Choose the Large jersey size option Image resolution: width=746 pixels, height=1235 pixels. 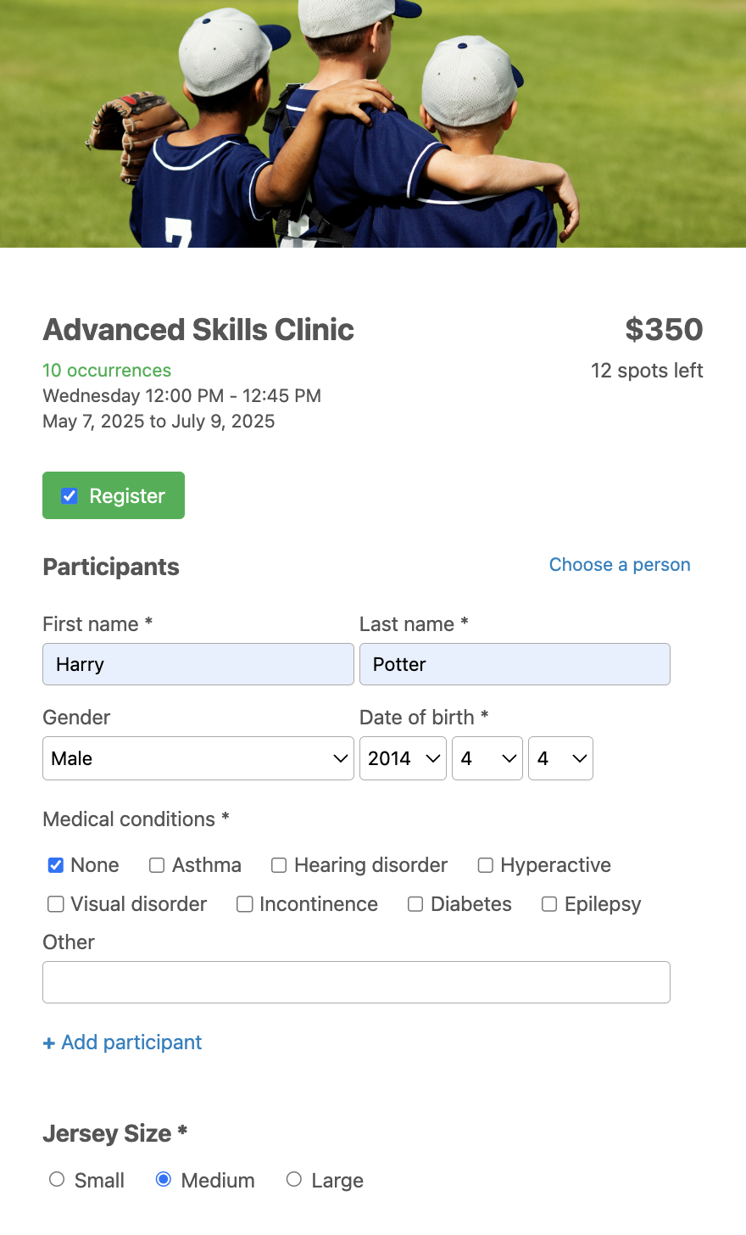point(294,1180)
